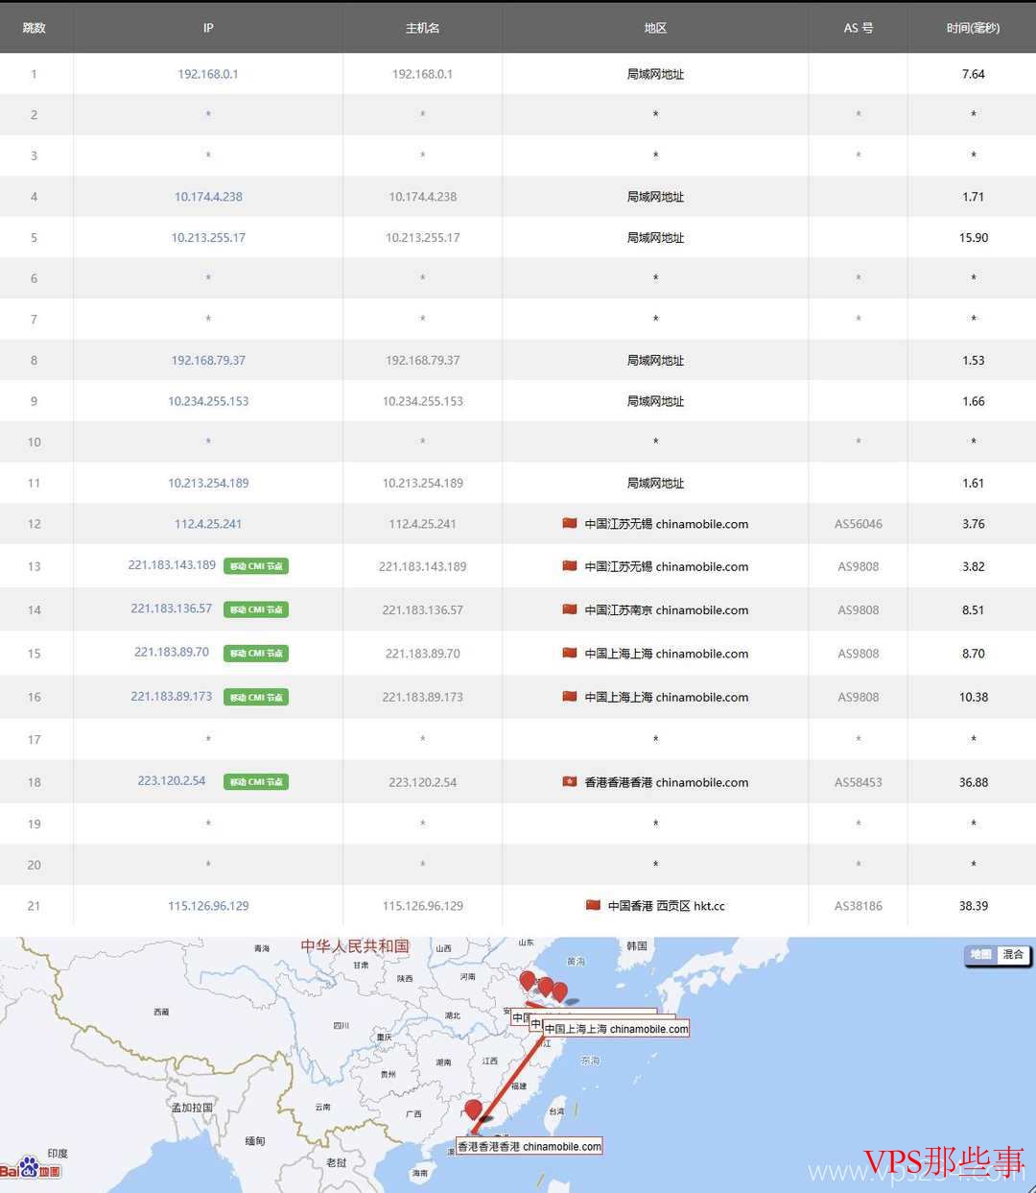This screenshot has height=1193, width=1036.
Task: Click map label 中国上海上海 chinamobile.com
Action: 616,1029
